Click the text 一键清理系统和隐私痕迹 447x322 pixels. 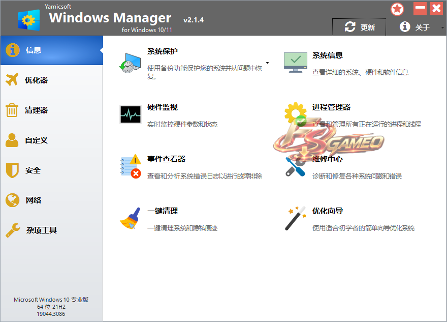click(x=182, y=228)
